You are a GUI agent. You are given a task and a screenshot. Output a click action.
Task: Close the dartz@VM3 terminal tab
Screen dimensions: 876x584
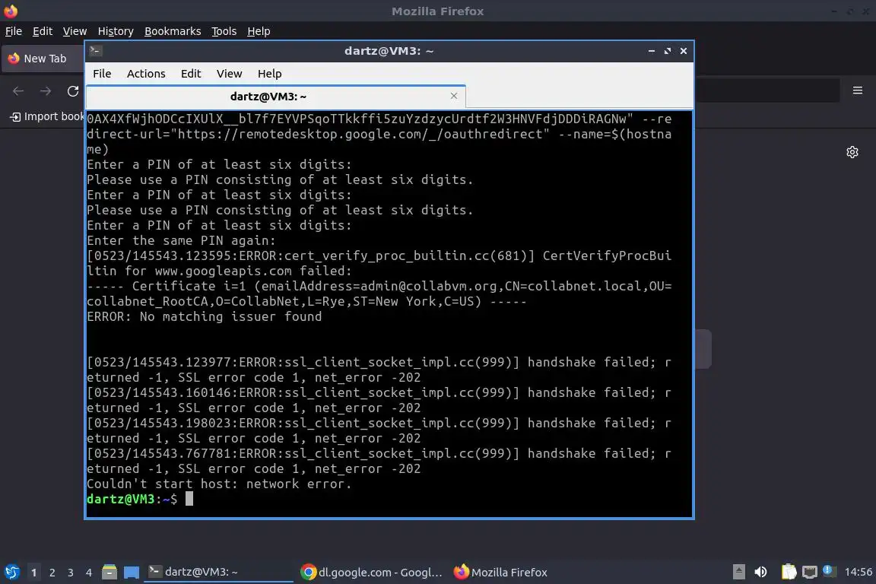454,96
